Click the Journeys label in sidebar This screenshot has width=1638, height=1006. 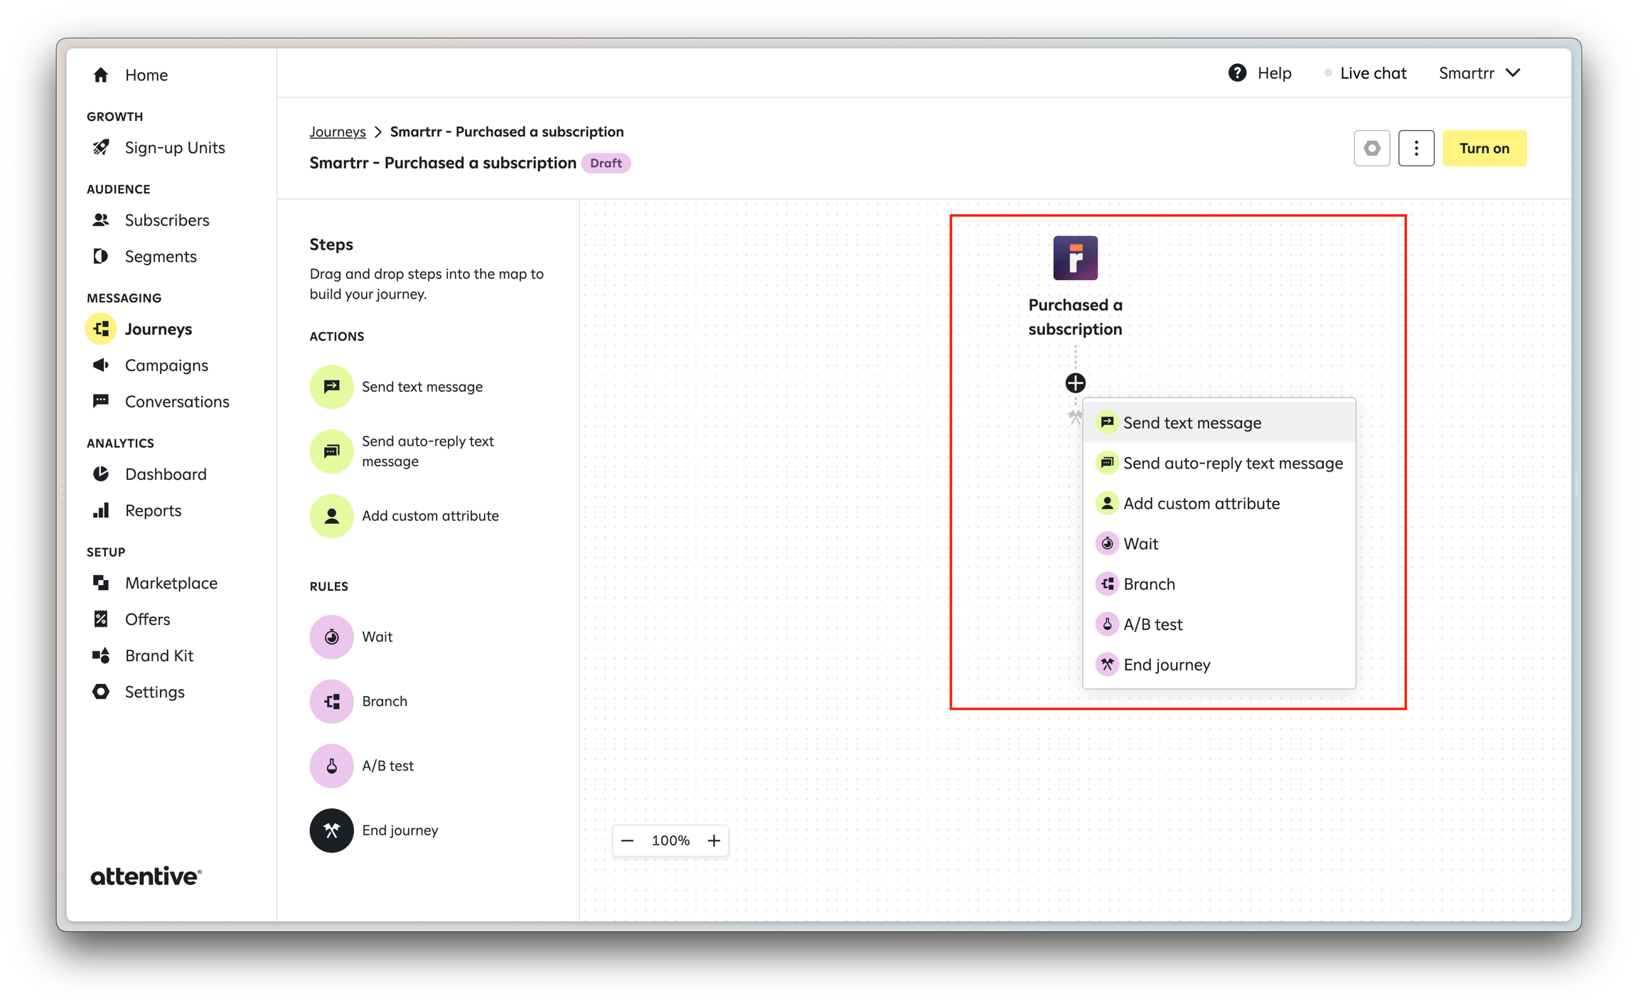pyautogui.click(x=159, y=328)
